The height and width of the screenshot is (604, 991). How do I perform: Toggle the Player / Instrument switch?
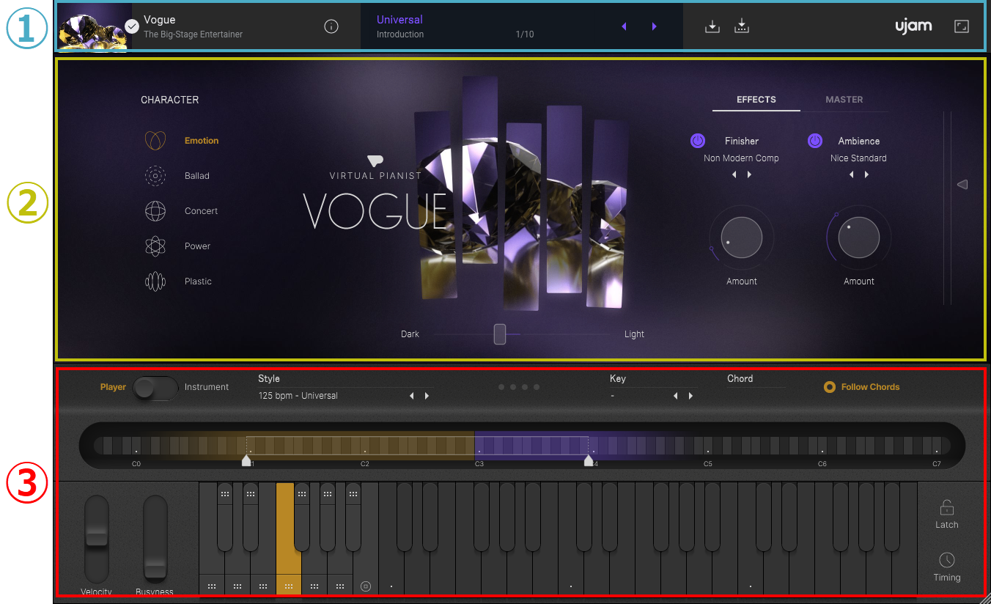(x=155, y=388)
